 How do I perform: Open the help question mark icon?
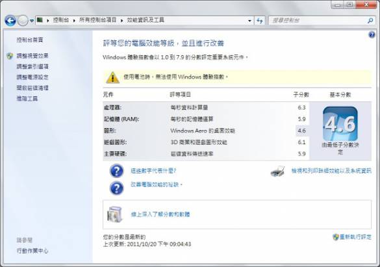(372, 35)
